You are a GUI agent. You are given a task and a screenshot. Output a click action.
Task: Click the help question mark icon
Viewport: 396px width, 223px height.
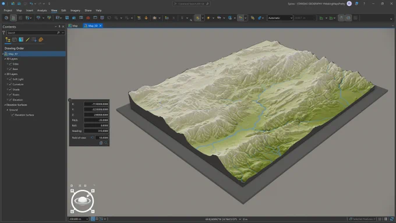pyautogui.click(x=364, y=3)
